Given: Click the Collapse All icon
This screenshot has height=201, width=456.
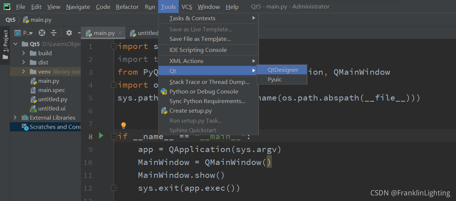Looking at the screenshot, I should [54, 33].
